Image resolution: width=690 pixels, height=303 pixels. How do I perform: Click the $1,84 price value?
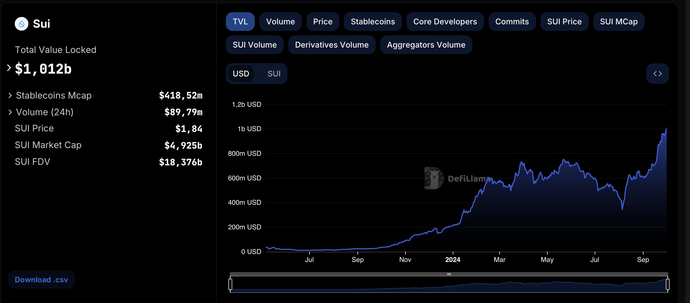tap(189, 129)
